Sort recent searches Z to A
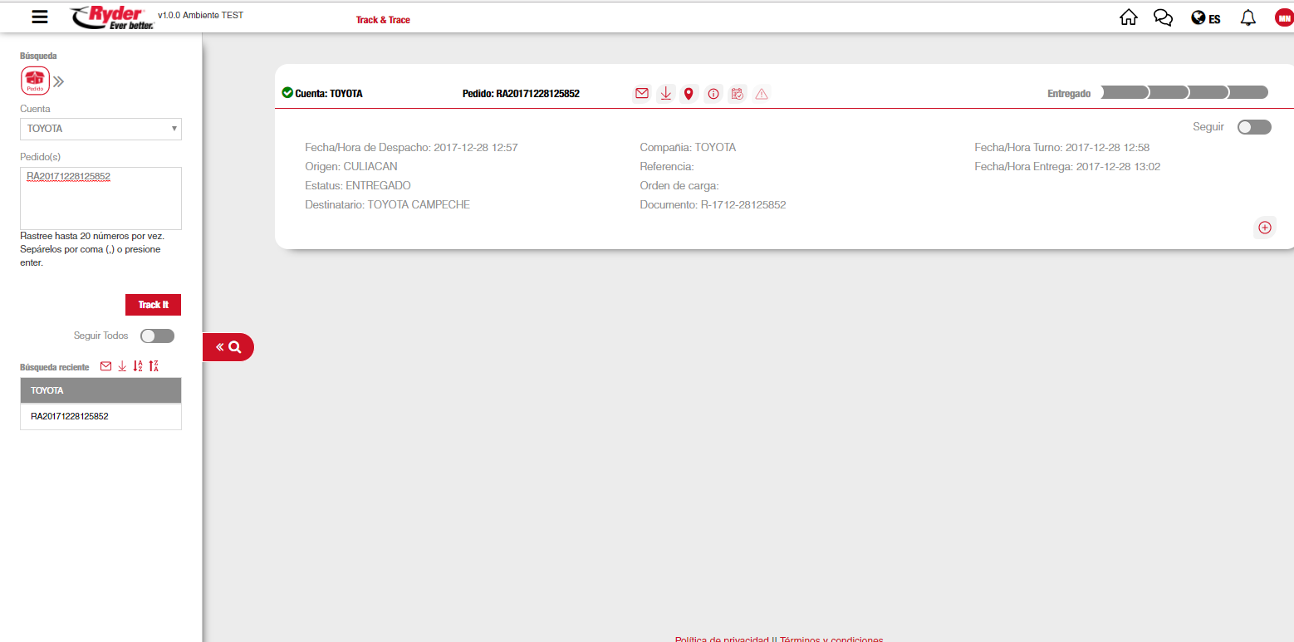Image resolution: width=1294 pixels, height=642 pixels. click(154, 366)
